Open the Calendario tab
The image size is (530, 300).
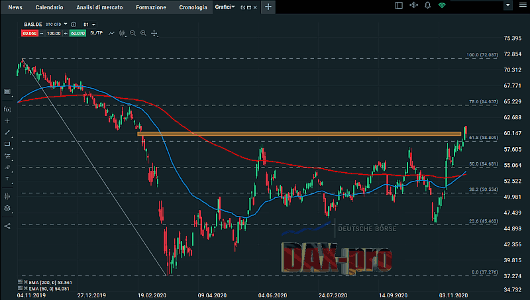[49, 7]
